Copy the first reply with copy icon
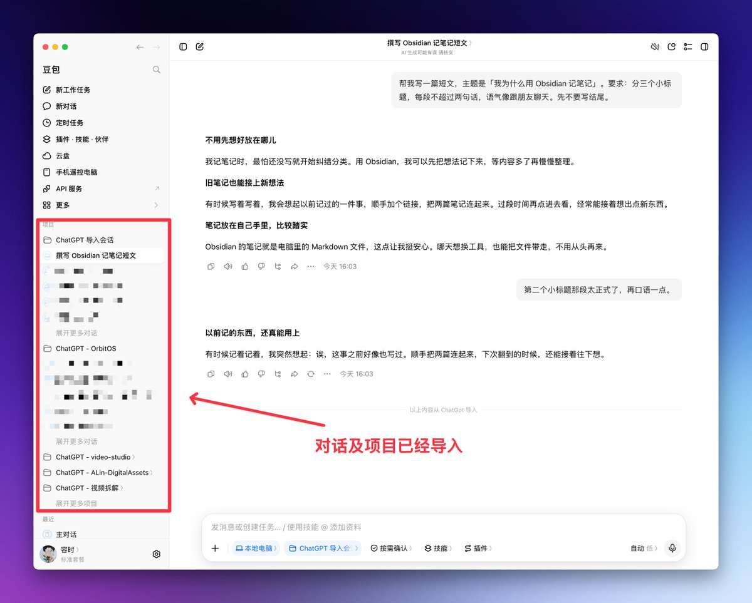This screenshot has width=752, height=603. point(211,267)
